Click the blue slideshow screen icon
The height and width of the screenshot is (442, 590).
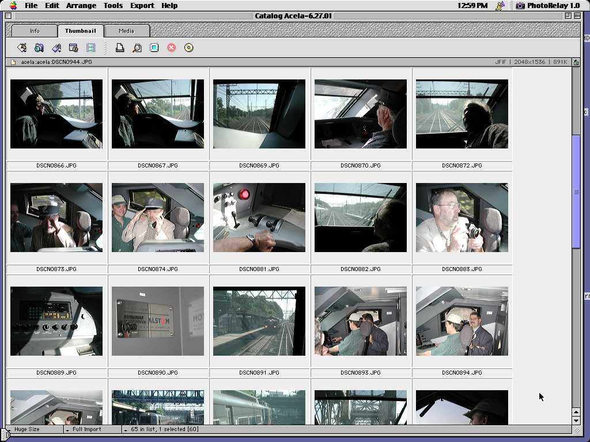point(154,48)
